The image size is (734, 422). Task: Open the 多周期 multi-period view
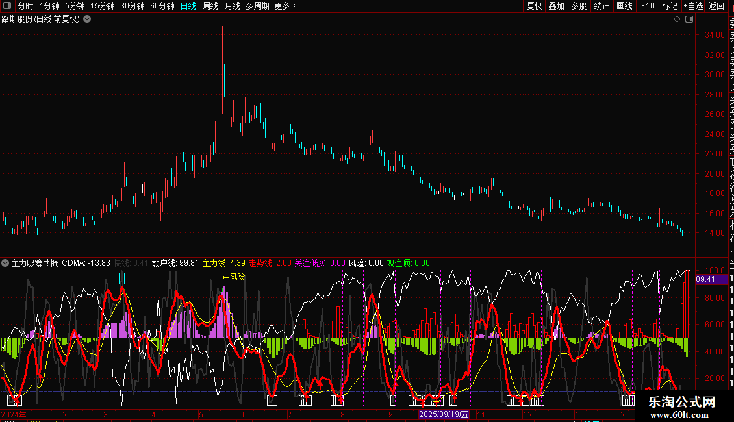tap(257, 6)
